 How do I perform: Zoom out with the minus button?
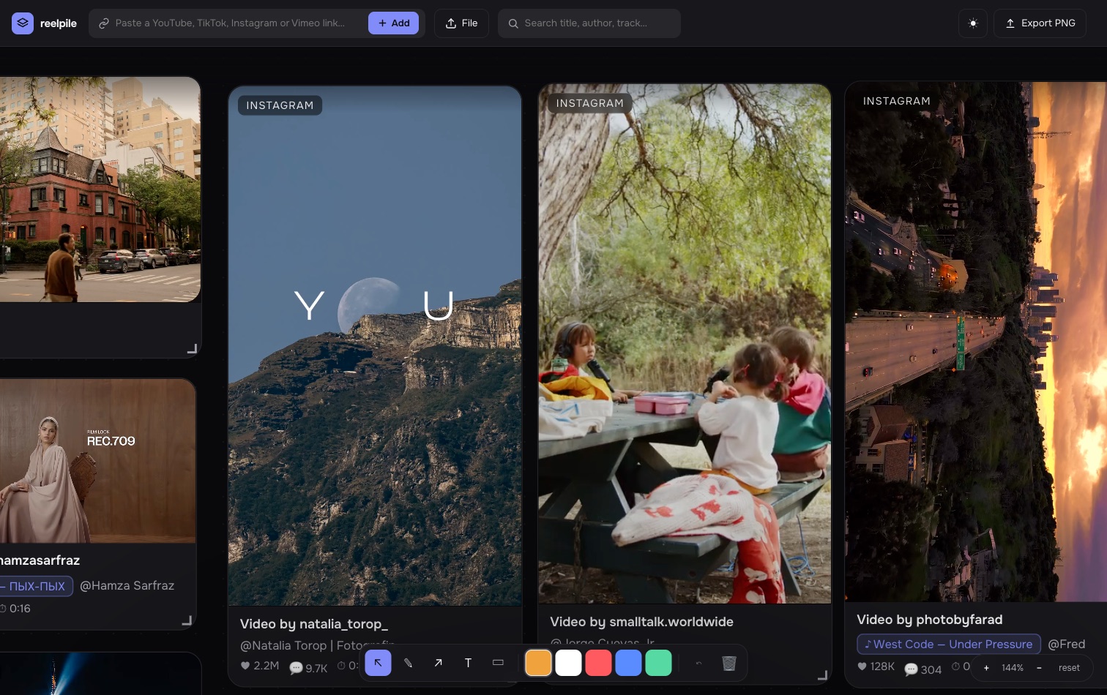coord(1039,668)
